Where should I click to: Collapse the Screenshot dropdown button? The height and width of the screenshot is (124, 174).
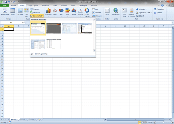[37, 16]
